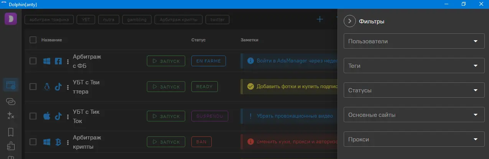This screenshot has width=489, height=159.
Task: Open the extensions puzzle sidebar icon
Action: tap(11, 146)
